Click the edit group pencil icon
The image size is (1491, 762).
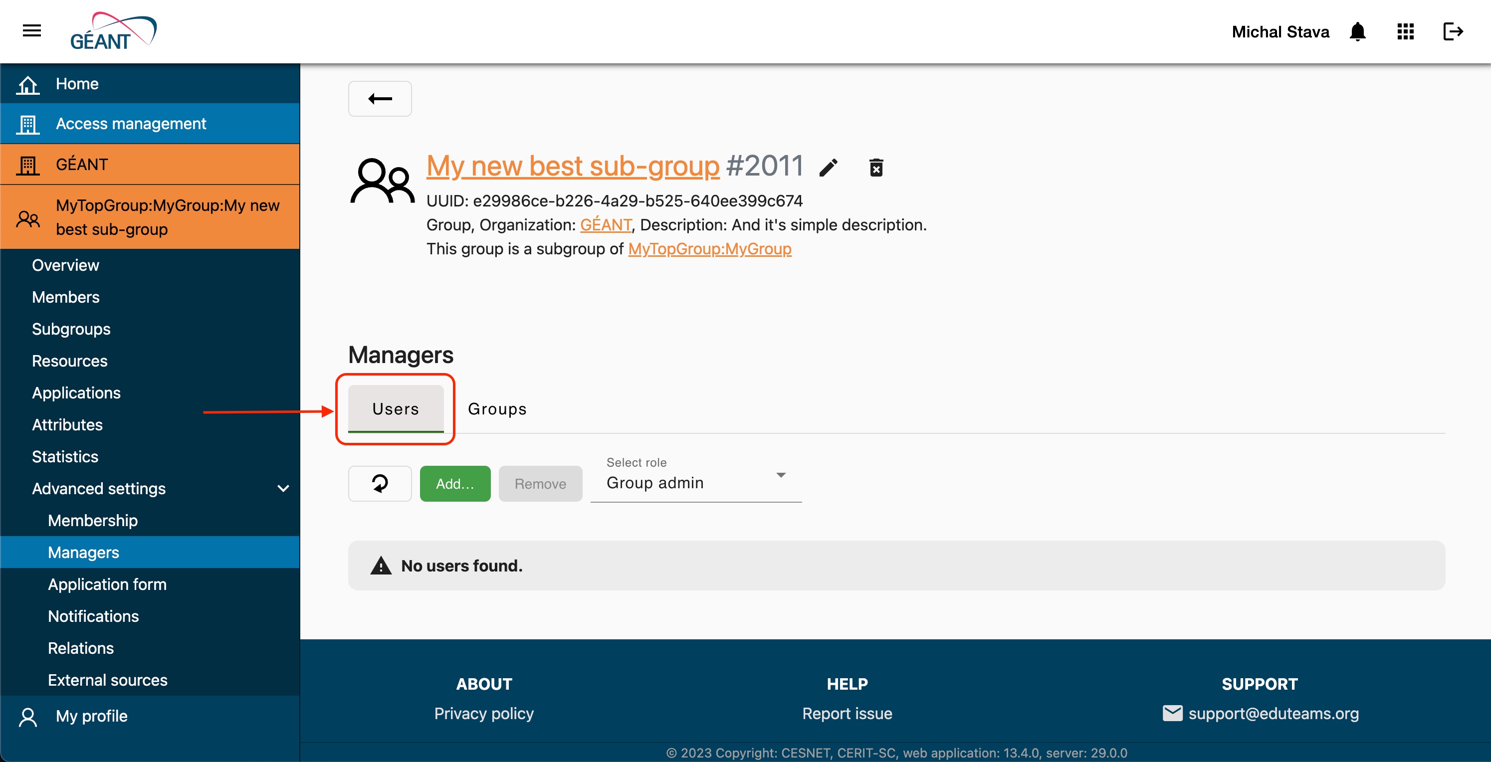(x=828, y=168)
